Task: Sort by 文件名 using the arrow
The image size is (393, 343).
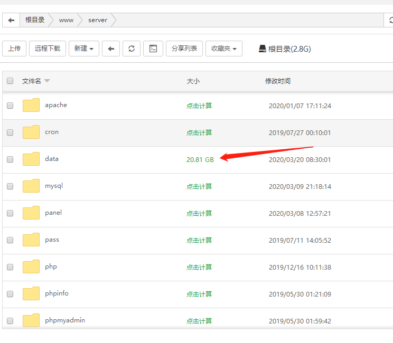Action: point(47,81)
